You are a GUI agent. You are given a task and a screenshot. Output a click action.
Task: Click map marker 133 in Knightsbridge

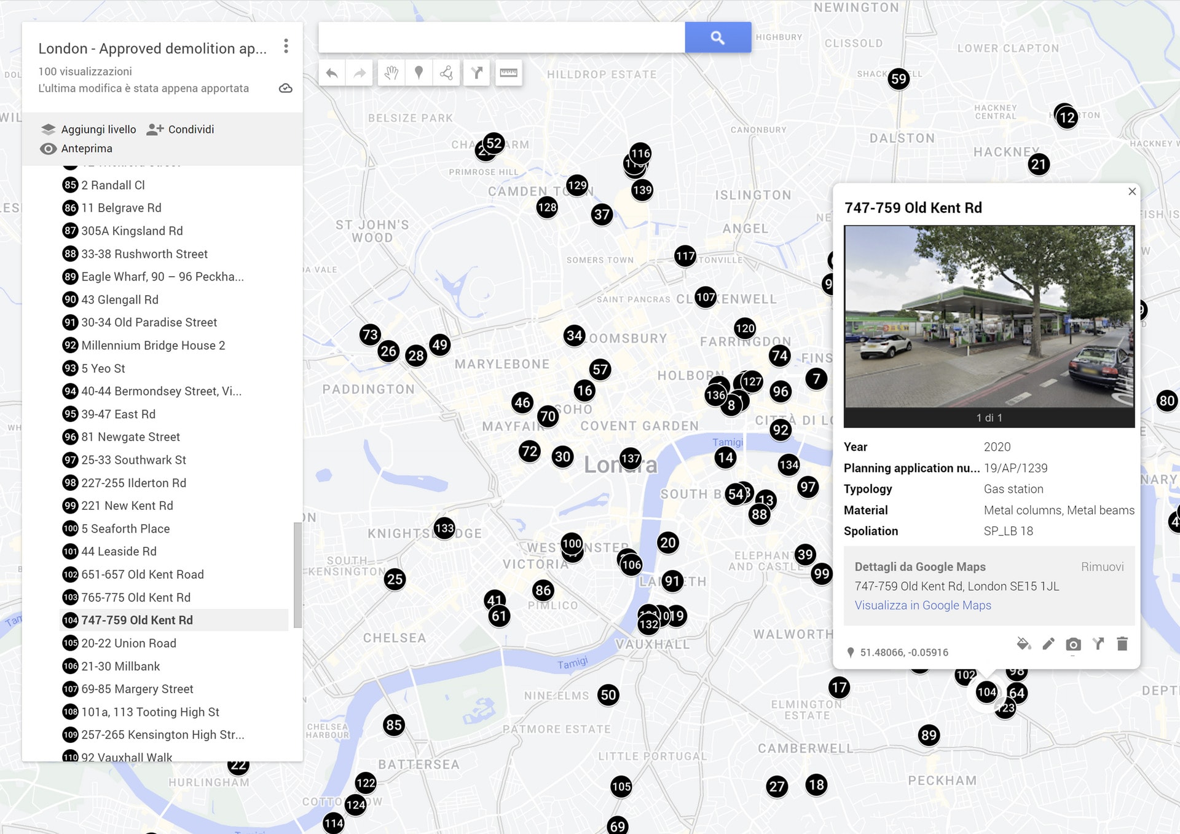click(x=444, y=528)
